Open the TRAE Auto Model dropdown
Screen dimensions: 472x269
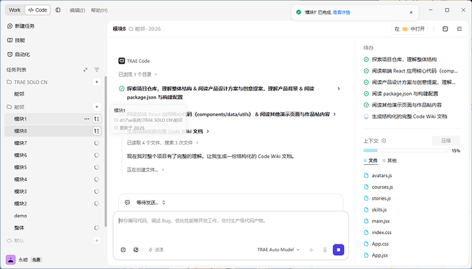tap(278, 250)
